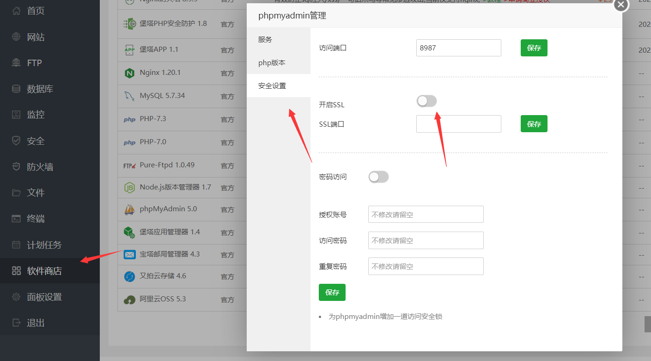
Task: Switch to the php版本 tab
Action: click(x=279, y=63)
